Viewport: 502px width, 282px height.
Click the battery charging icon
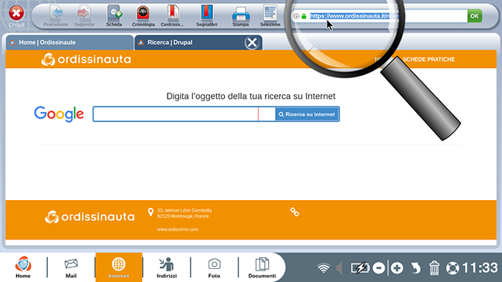click(360, 267)
